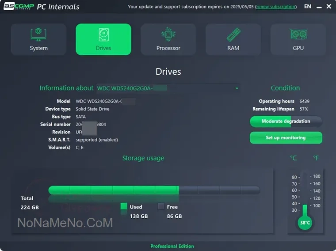Click the Drives hard disk icon

(103, 34)
